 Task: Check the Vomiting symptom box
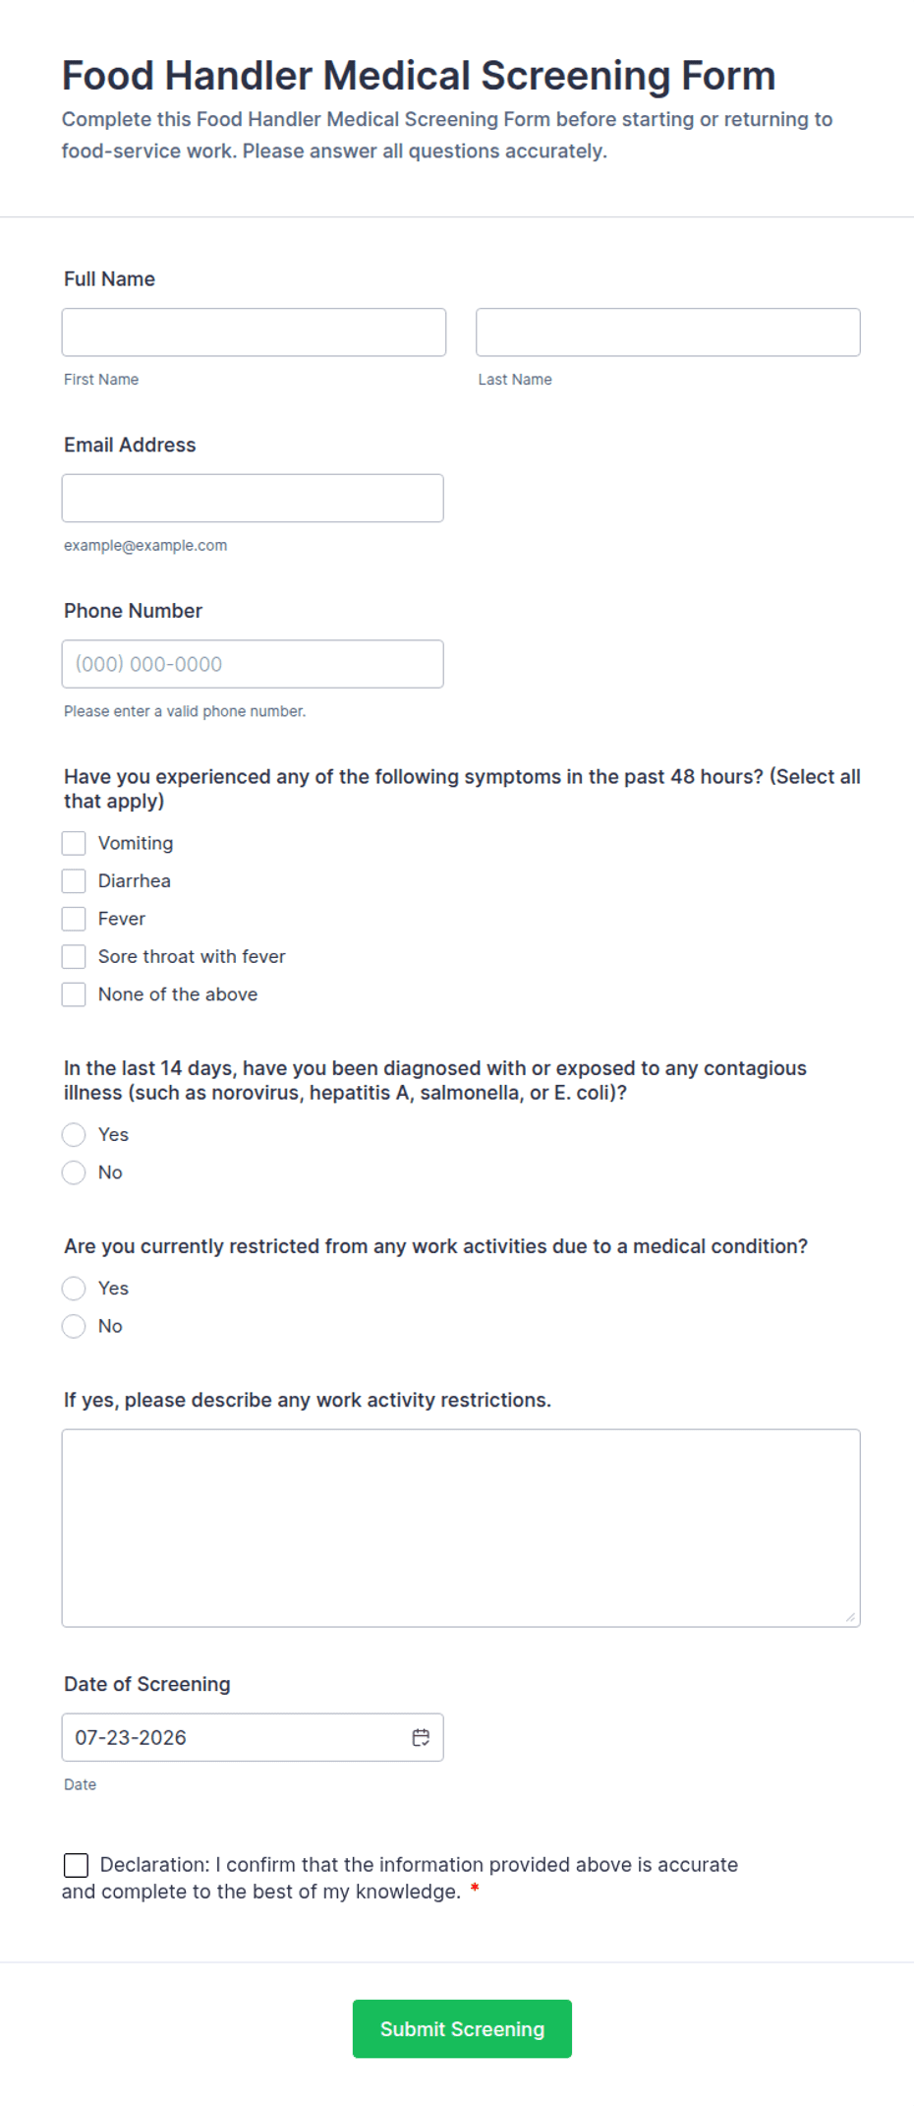tap(74, 843)
